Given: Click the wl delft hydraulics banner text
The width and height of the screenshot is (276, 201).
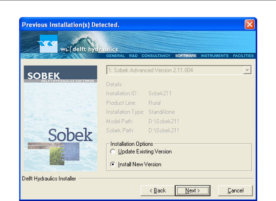Looking at the screenshot, I should pos(89,49).
